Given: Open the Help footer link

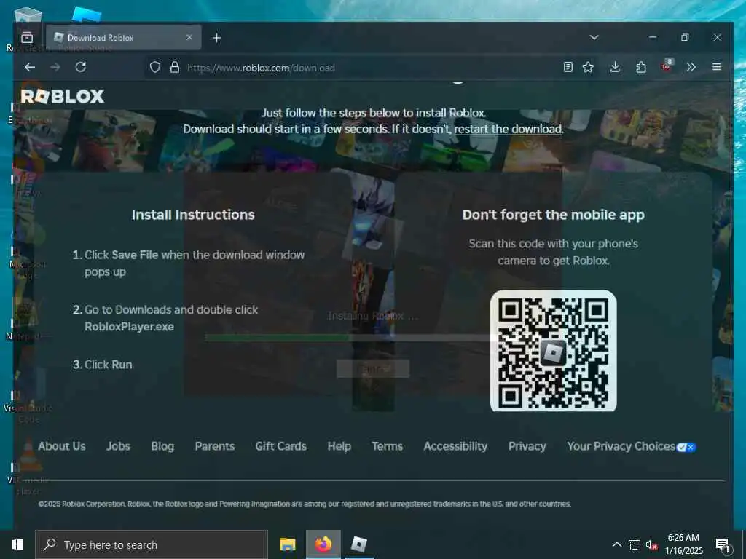Looking at the screenshot, I should (x=339, y=446).
